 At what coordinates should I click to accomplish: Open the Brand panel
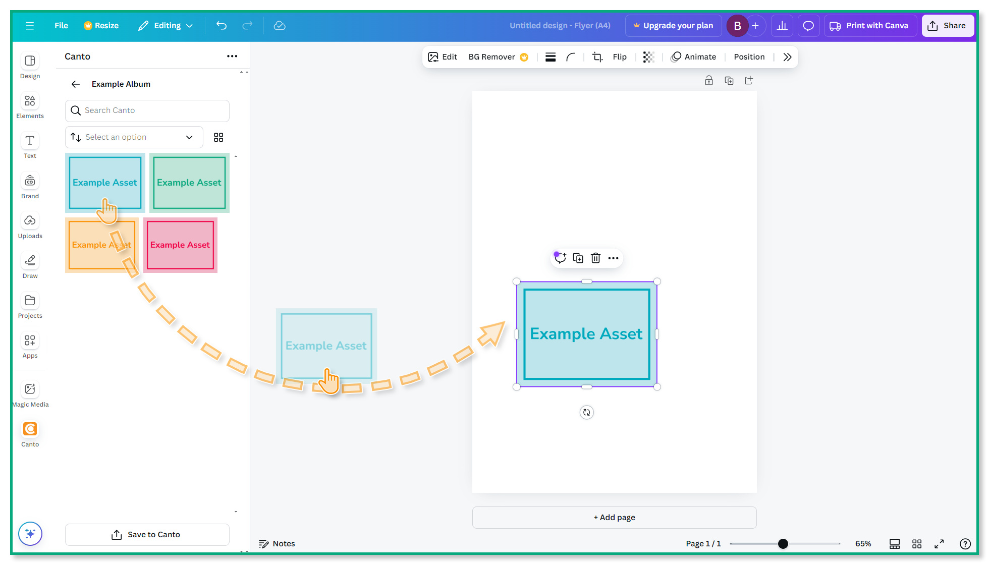[x=30, y=185]
